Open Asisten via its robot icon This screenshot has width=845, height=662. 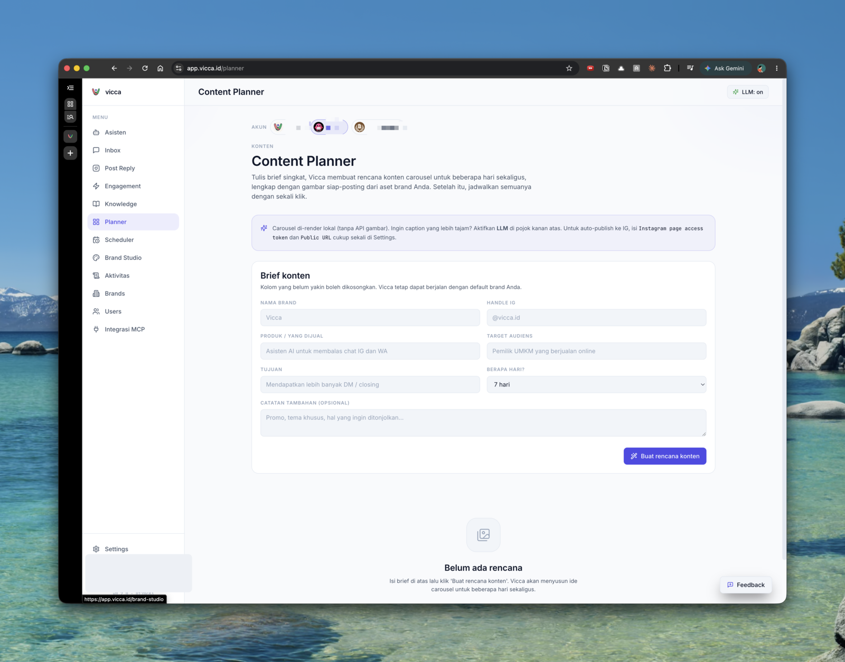(x=96, y=133)
